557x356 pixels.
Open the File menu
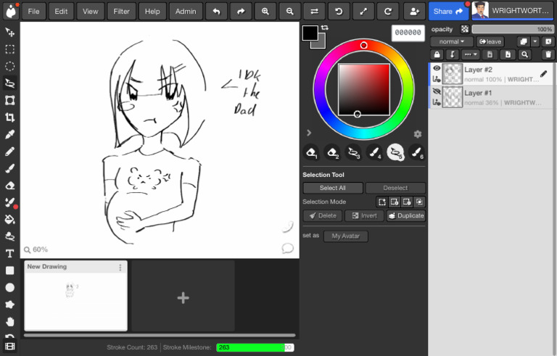click(x=34, y=12)
